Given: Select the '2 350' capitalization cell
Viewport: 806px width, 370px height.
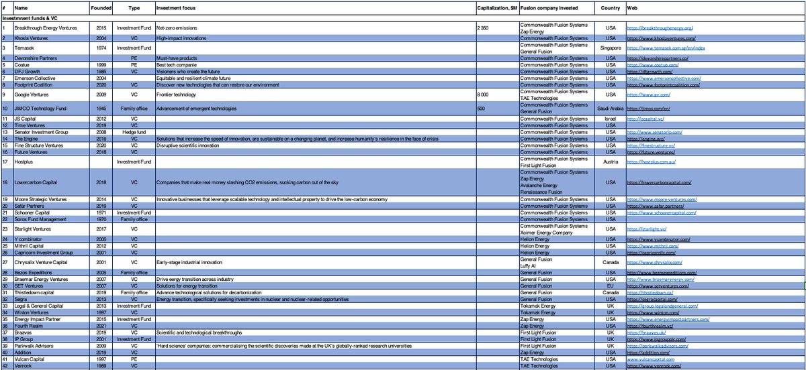Looking at the screenshot, I should (497, 28).
